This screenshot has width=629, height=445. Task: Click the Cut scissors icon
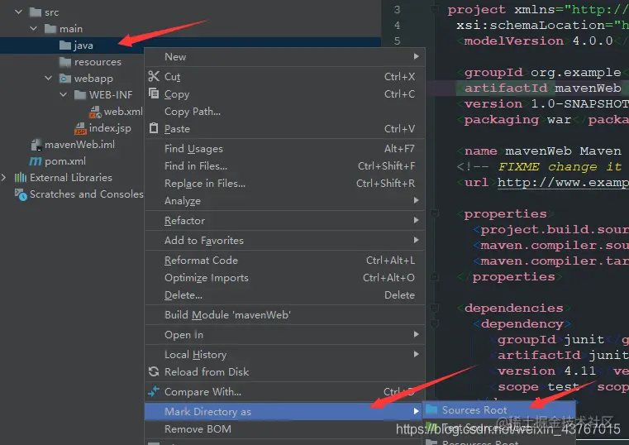tap(154, 76)
